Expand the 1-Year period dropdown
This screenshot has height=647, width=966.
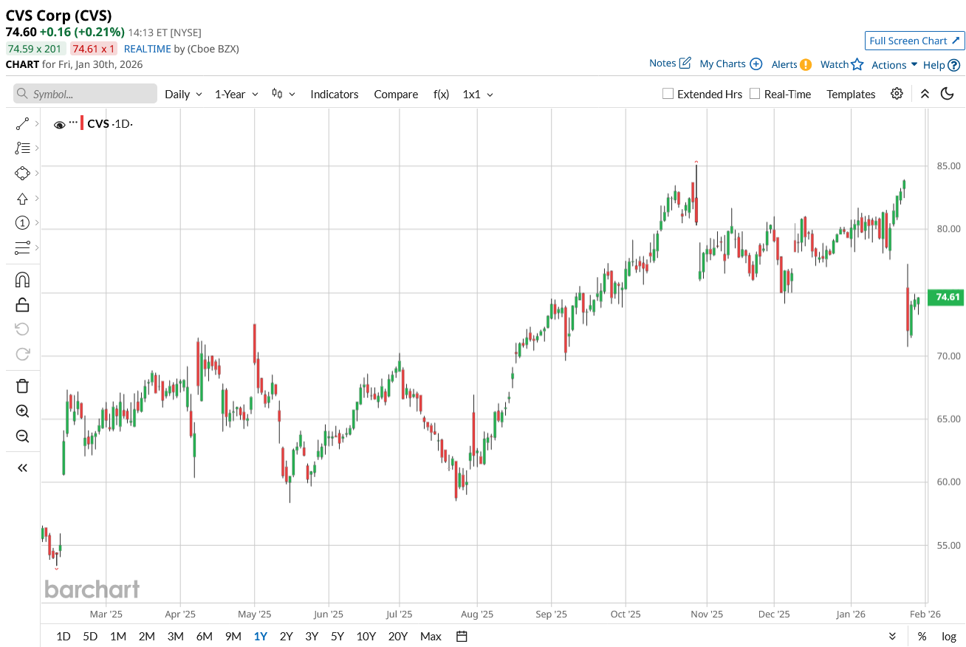pos(236,95)
